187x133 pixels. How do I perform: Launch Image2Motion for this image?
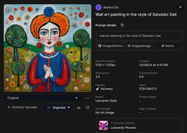111,46
